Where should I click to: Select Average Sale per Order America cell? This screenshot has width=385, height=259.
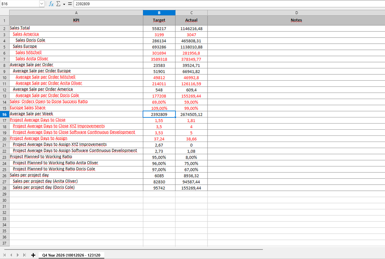(76, 90)
